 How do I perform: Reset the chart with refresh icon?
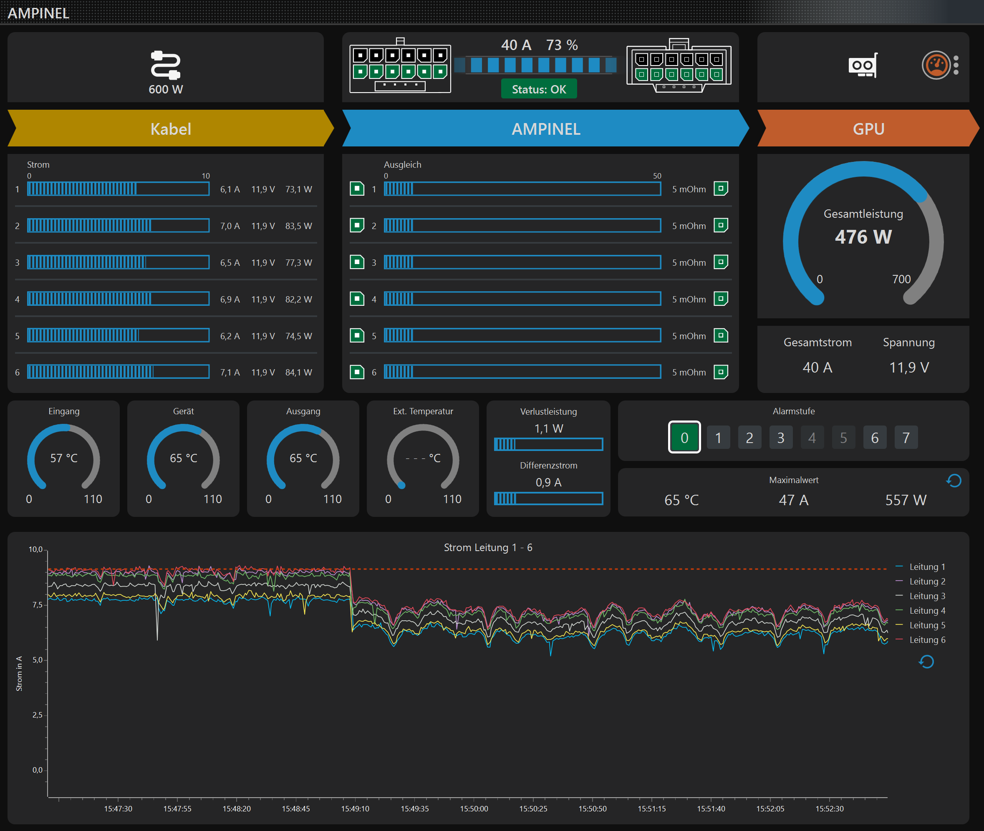(x=926, y=661)
